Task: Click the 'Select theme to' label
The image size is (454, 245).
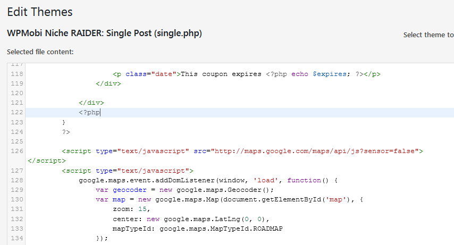Action: [x=428, y=35]
